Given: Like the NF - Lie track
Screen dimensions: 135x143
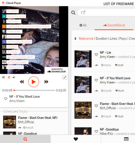Looking at the screenshot, I should (96, 55).
